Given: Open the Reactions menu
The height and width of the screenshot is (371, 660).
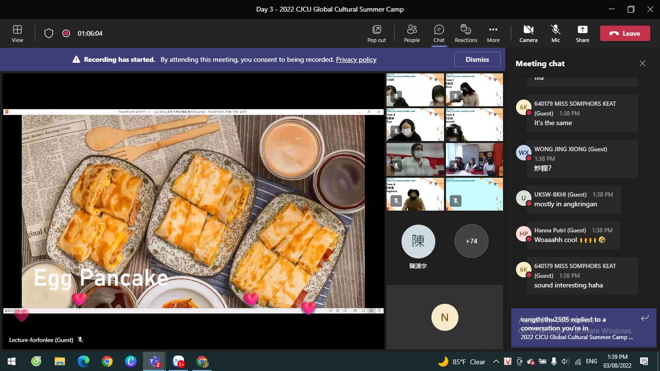Looking at the screenshot, I should pos(466,33).
